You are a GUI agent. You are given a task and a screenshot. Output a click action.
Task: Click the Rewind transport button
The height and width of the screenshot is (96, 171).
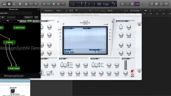tap(44, 4)
